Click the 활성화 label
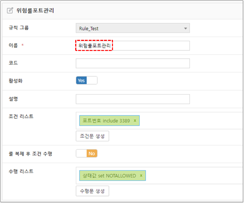 [x=16, y=81]
